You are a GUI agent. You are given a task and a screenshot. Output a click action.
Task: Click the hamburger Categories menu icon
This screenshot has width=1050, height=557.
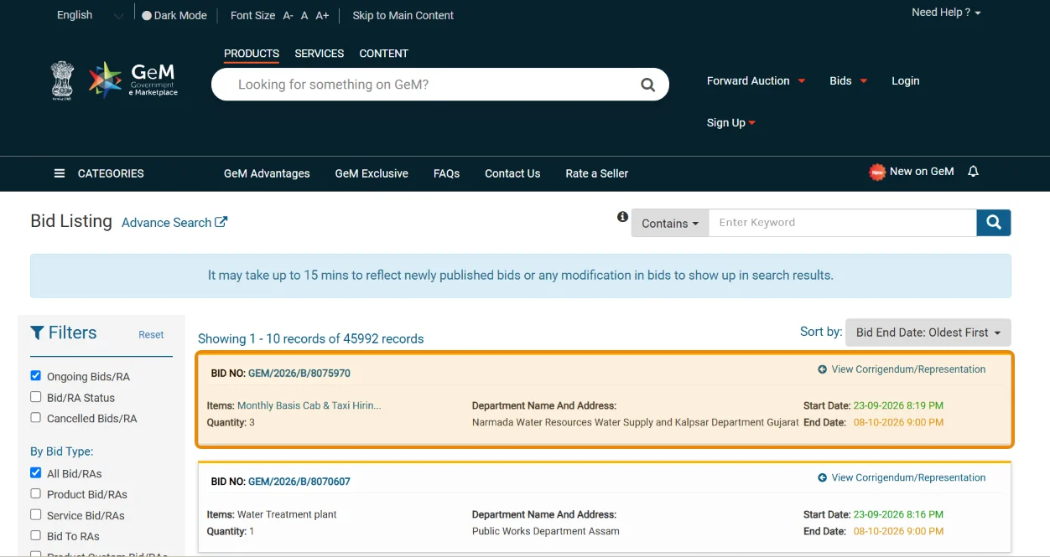pyautogui.click(x=60, y=173)
